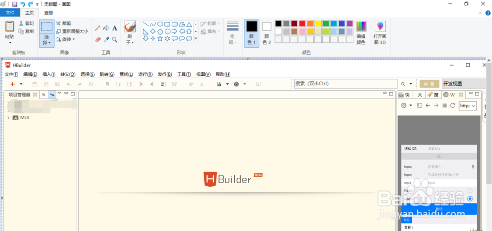This screenshot has height=231, width=492.
Task: Click the Collapse all icon in project manager
Action: pyautogui.click(x=44, y=94)
